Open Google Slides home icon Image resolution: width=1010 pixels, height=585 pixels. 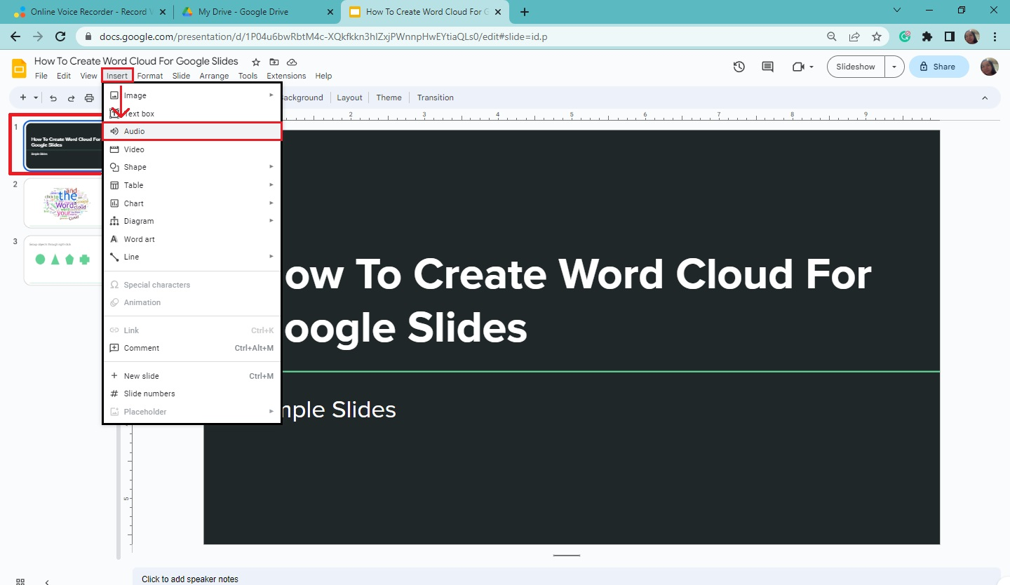[x=19, y=68]
